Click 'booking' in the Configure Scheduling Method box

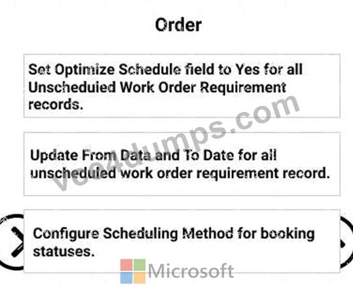click(x=287, y=235)
